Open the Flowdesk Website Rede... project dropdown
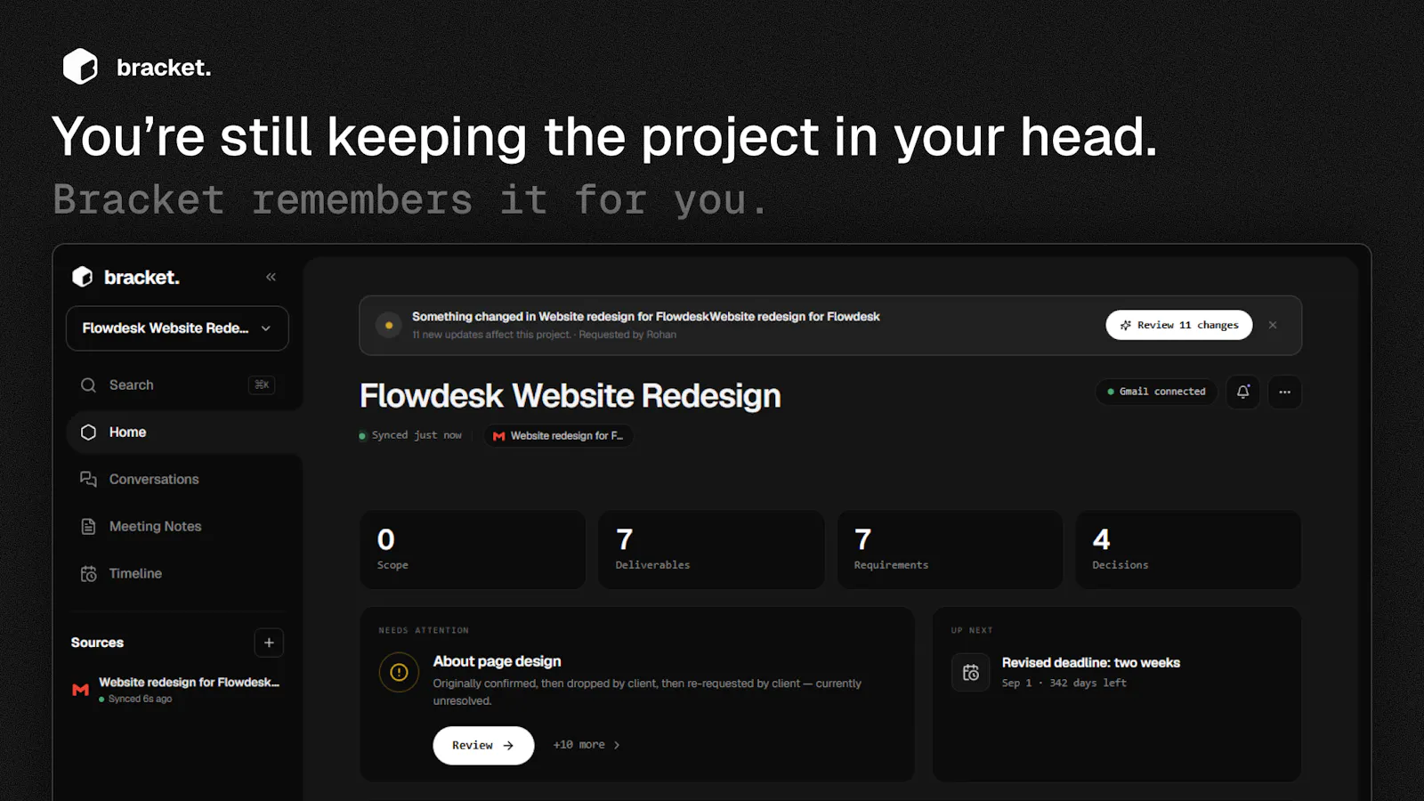The image size is (1424, 801). point(177,328)
